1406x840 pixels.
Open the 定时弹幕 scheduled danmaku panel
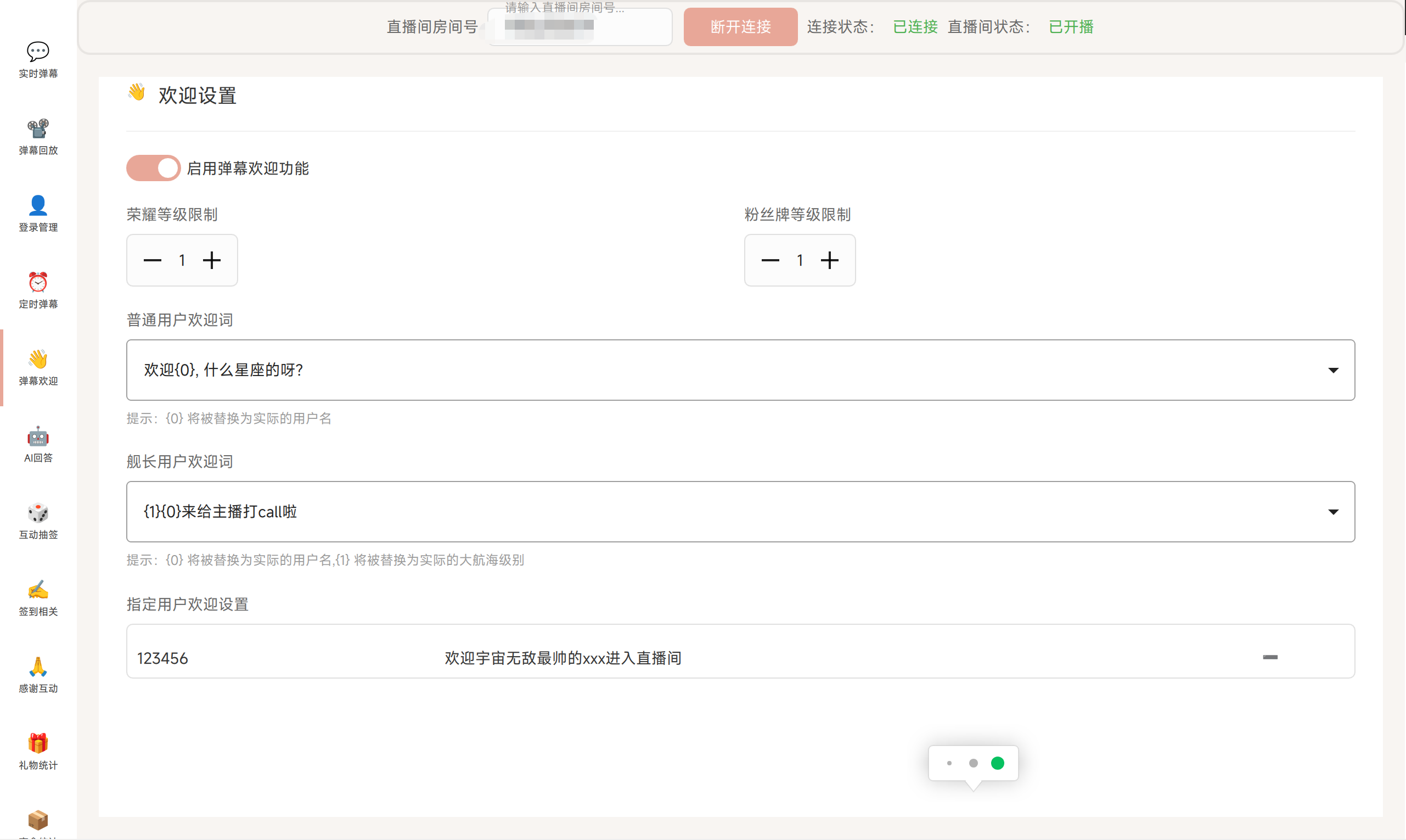tap(38, 290)
